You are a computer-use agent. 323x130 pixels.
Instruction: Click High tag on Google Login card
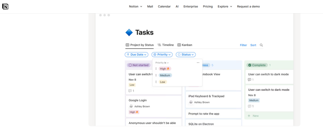tap(134, 112)
